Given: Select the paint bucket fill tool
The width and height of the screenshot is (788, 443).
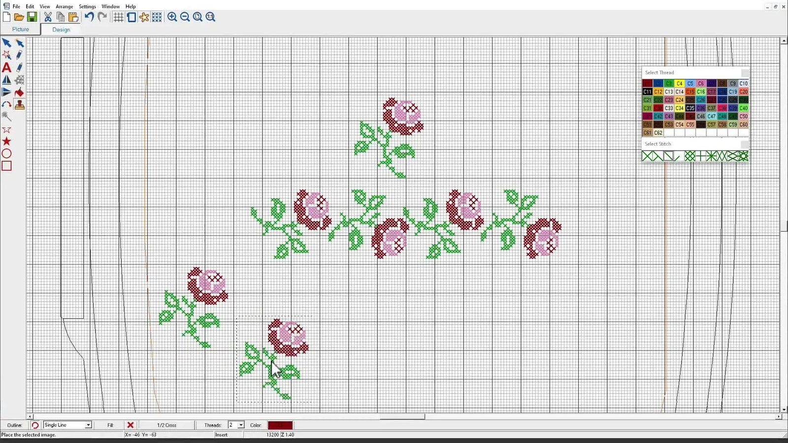Looking at the screenshot, I should point(20,93).
